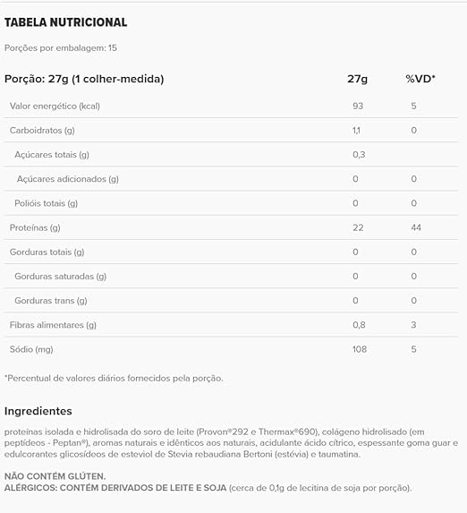Click the Fibras alimentares (g) row label
The width and height of the screenshot is (467, 513).
[53, 325]
